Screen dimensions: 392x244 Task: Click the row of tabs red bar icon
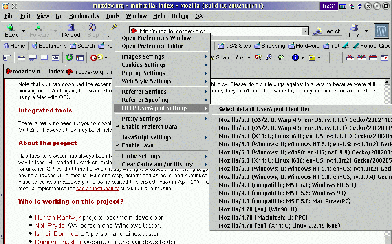pyautogui.click(x=373, y=58)
